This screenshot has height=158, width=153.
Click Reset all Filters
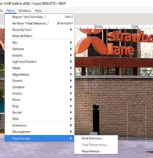coord(40,36)
